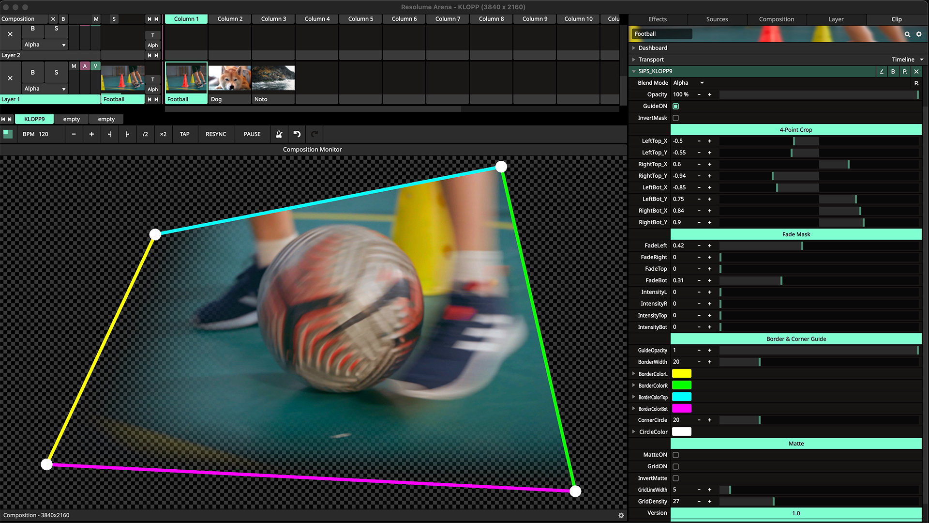The width and height of the screenshot is (929, 523).
Task: Enable the MatteON checkbox
Action: pos(676,455)
